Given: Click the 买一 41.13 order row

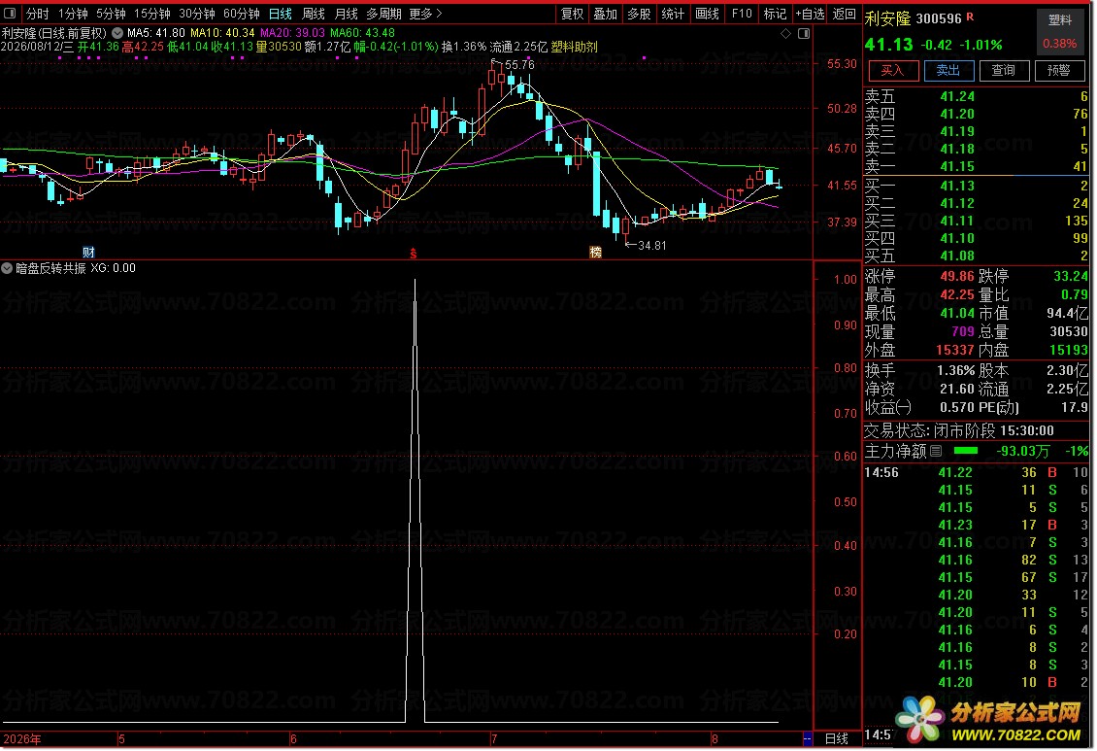Looking at the screenshot, I should point(976,186).
